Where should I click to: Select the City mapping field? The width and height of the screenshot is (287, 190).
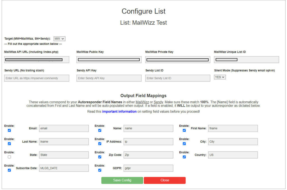pos(233,142)
